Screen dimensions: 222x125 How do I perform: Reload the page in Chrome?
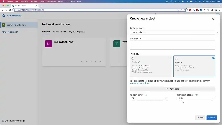(x=10, y=10)
